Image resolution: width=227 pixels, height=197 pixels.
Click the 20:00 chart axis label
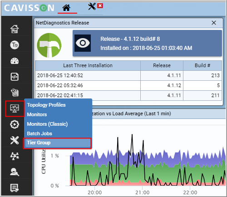pos(95,192)
